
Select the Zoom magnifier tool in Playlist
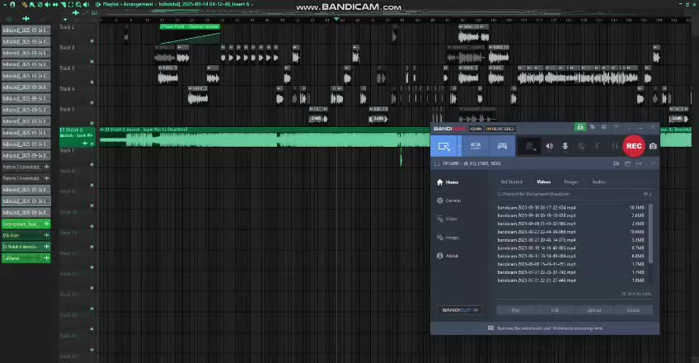coord(78,4)
